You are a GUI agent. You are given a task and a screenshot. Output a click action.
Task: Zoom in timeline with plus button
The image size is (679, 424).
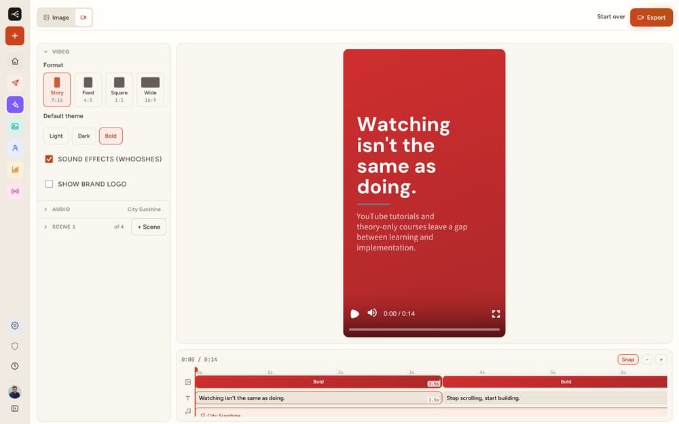click(x=661, y=360)
